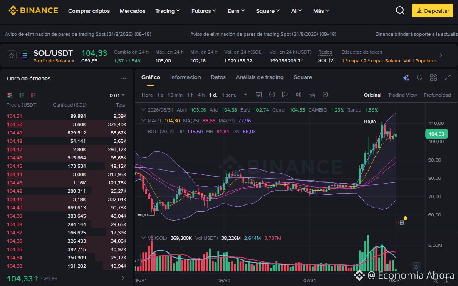Show only sell orders in order book
This screenshot has width=458, height=286.
pos(33,95)
